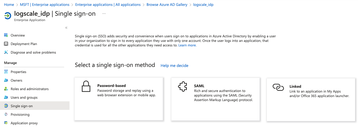The image size is (358, 128).
Task: Click the Roles and administrators icon
Action: click(x=6, y=89)
